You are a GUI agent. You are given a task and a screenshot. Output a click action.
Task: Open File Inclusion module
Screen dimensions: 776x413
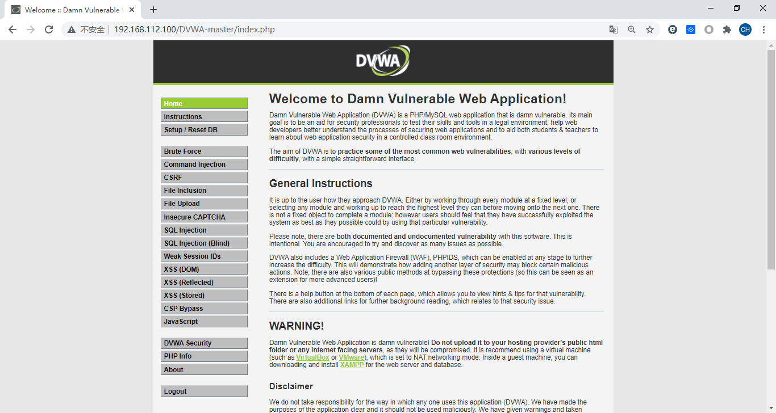pos(205,191)
